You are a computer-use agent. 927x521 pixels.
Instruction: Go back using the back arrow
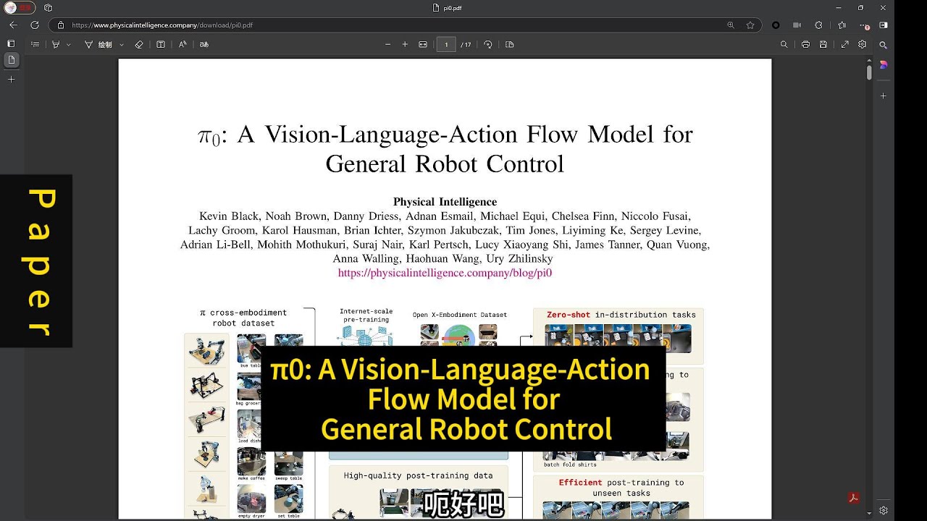point(13,25)
